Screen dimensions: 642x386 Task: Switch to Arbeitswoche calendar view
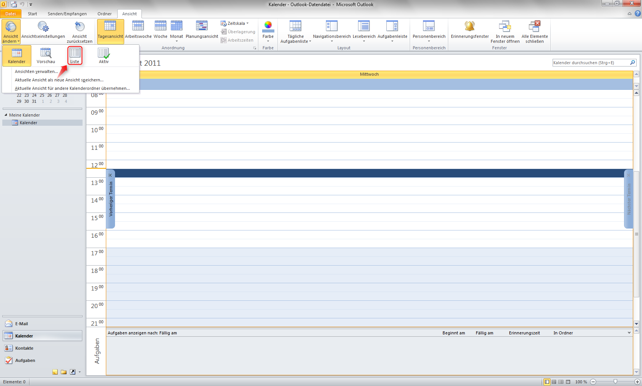pos(138,31)
